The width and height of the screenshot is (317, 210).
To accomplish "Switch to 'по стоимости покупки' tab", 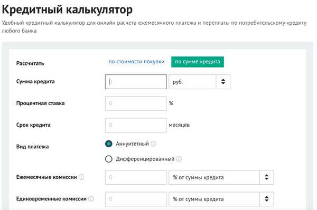I will 136,62.
